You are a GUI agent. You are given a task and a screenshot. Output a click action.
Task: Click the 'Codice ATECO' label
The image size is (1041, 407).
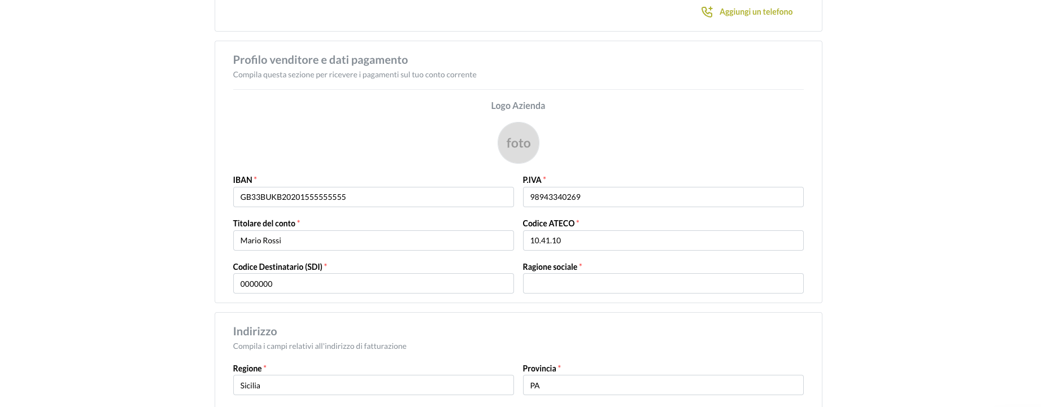tap(548, 224)
